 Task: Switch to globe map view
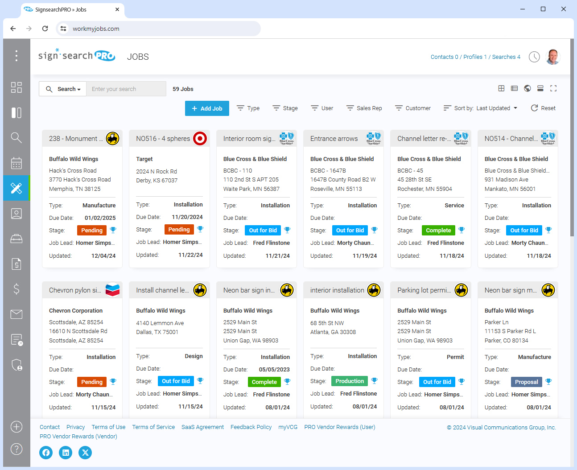528,88
